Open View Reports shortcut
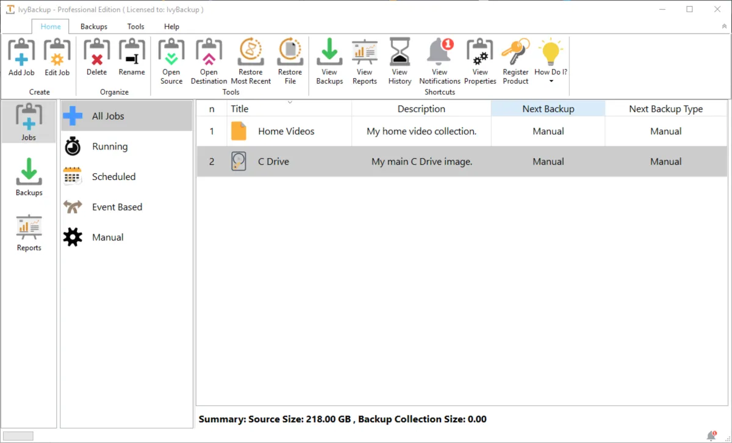This screenshot has width=732, height=443. pyautogui.click(x=365, y=62)
